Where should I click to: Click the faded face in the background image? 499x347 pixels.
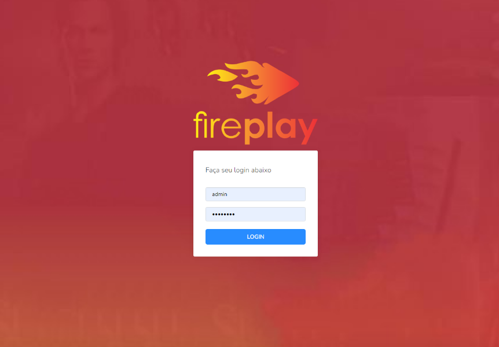click(86, 47)
